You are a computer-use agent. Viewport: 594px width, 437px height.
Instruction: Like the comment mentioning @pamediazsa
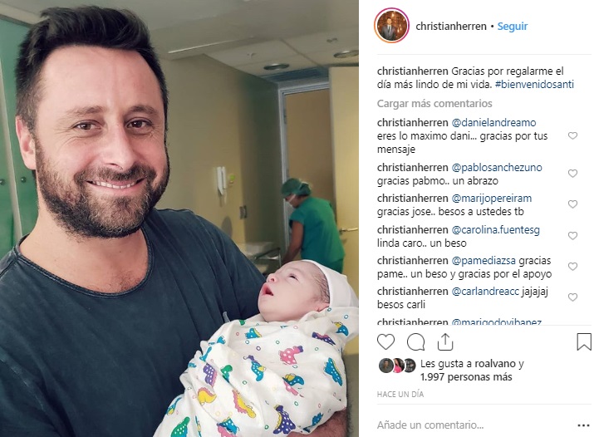click(x=572, y=267)
